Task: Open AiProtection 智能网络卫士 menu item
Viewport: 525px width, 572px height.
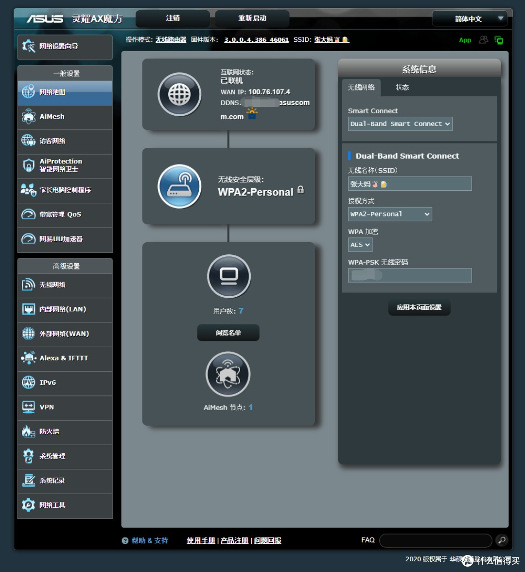Action: coord(65,165)
